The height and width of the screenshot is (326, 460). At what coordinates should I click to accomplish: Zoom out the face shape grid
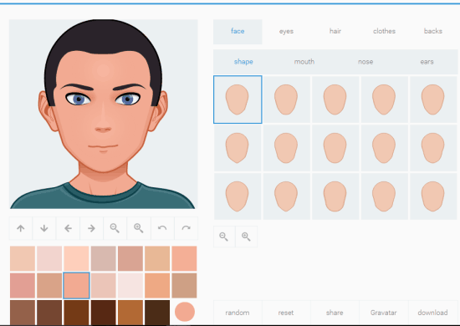[224, 237]
